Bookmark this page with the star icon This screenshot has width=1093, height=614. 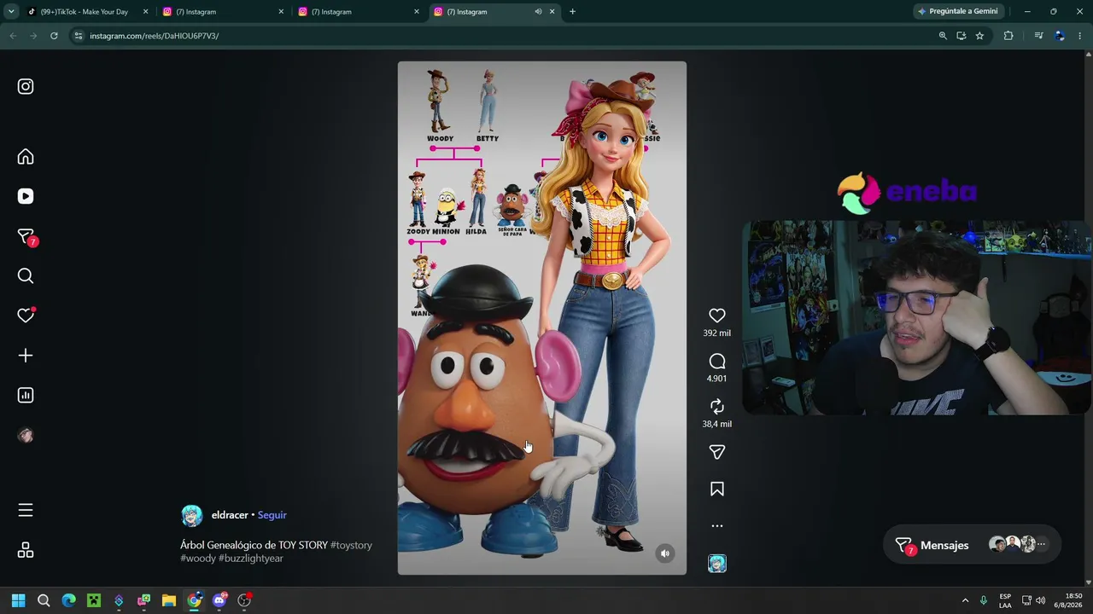click(979, 36)
